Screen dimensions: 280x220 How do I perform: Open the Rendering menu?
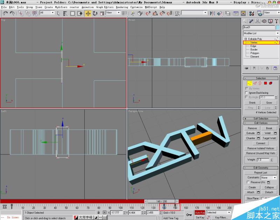coord(121,6)
